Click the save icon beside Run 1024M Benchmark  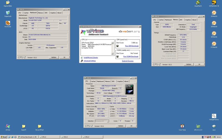tap(117, 57)
